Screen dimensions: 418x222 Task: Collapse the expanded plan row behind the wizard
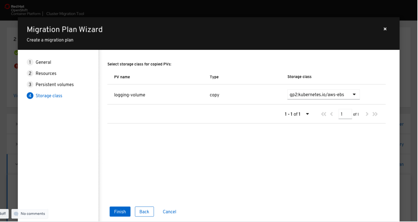pyautogui.click(x=17, y=164)
